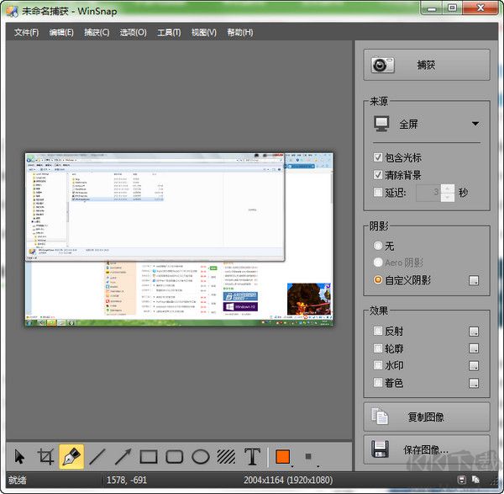Select the Text tool

(x=252, y=457)
